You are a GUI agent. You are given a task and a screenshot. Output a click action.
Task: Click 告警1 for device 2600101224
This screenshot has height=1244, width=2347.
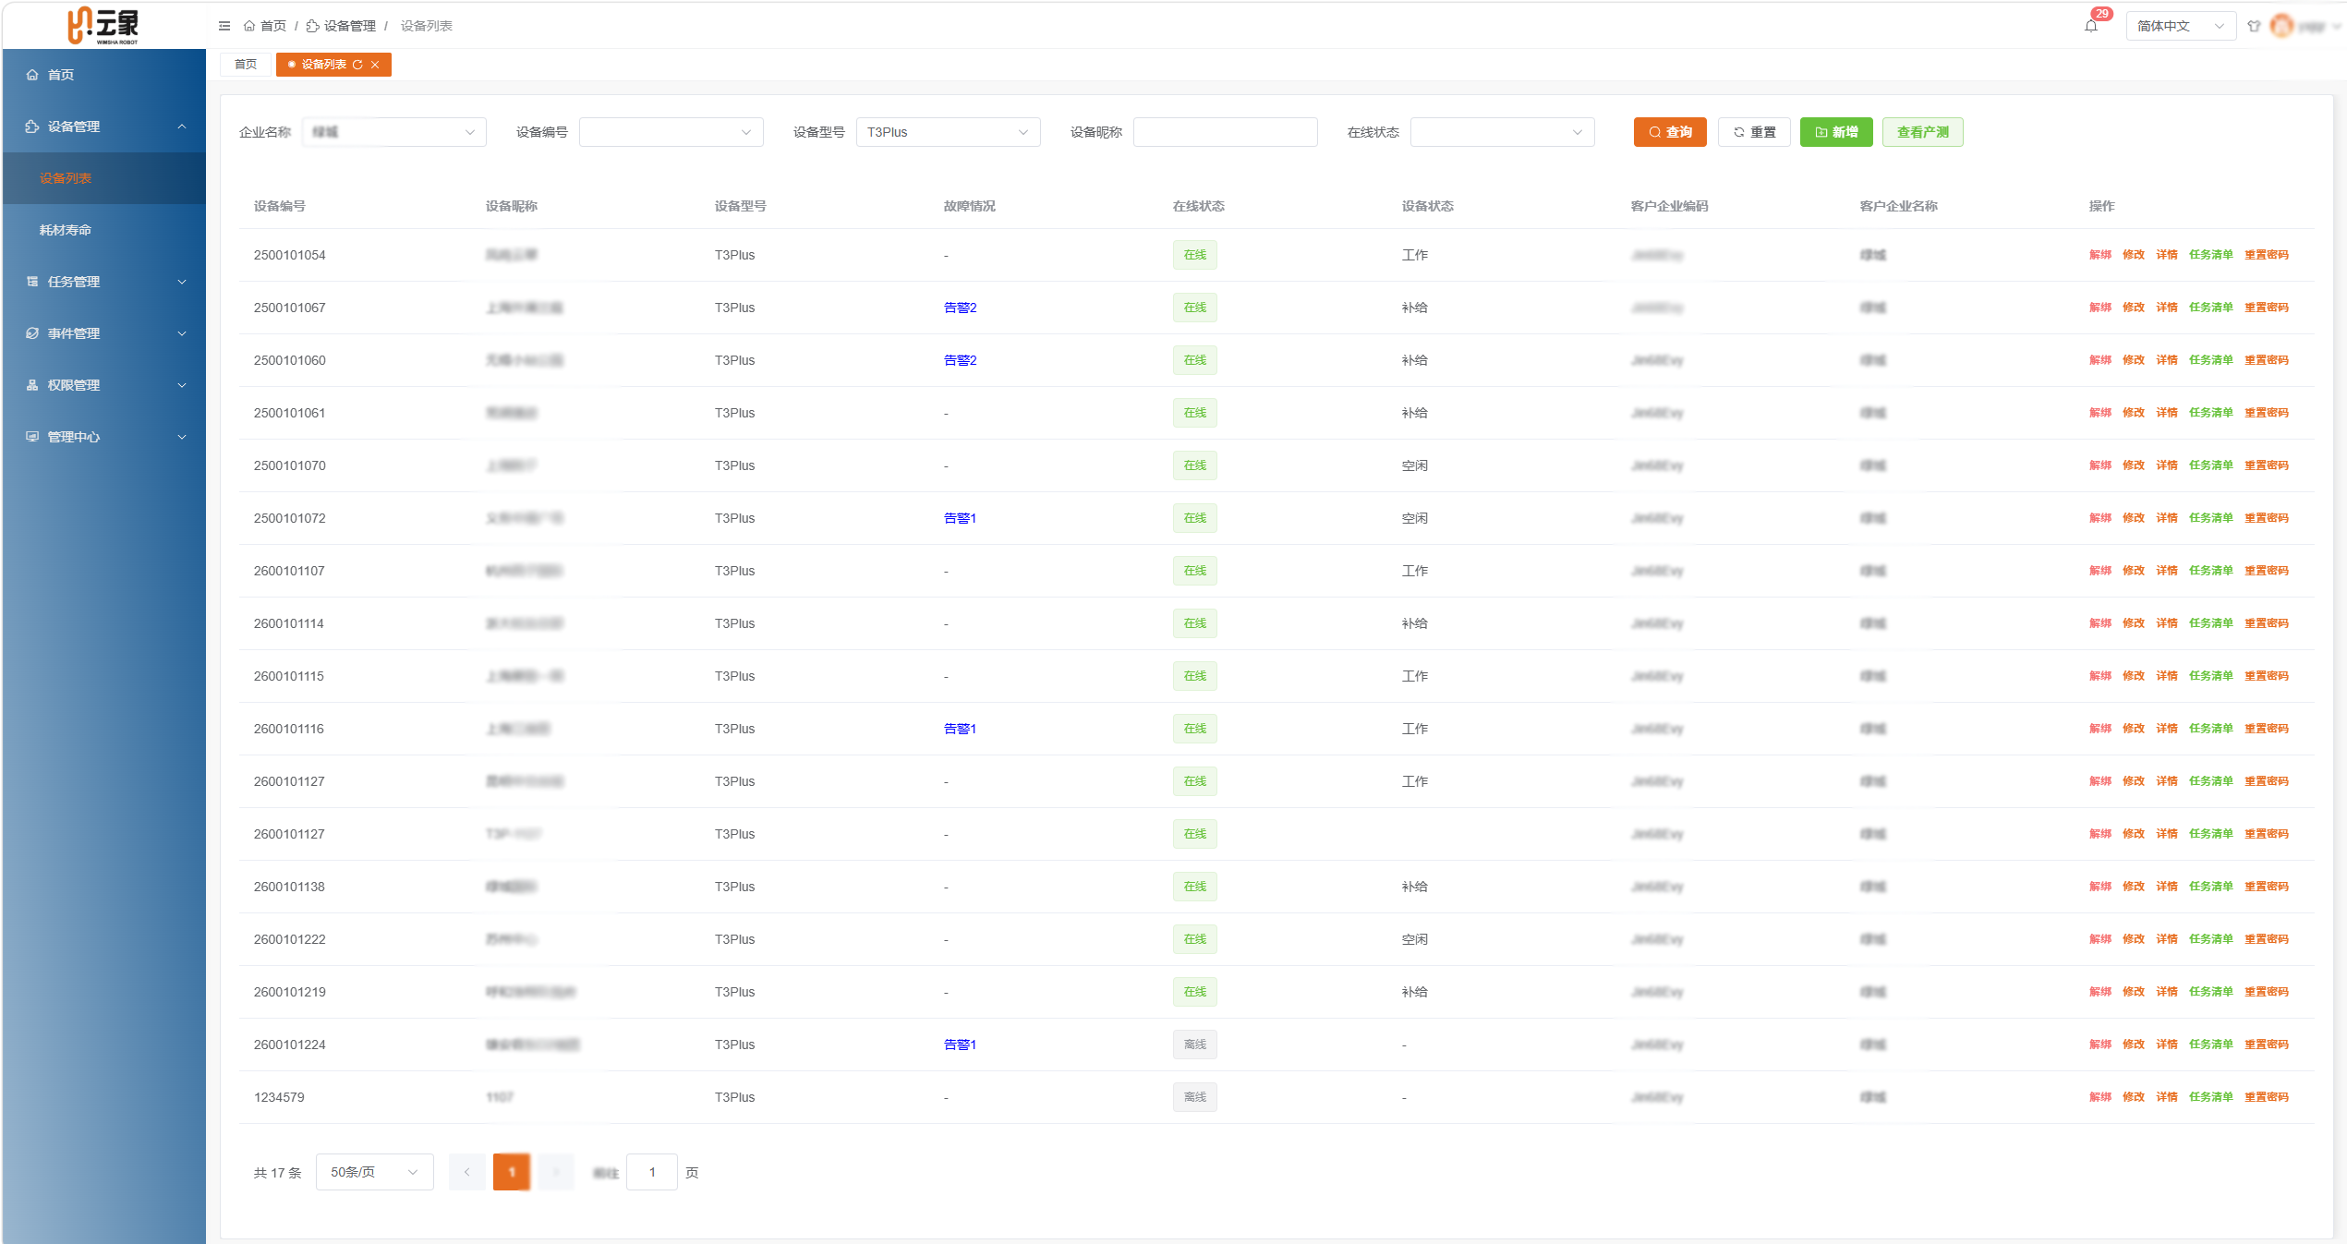pos(961,1045)
